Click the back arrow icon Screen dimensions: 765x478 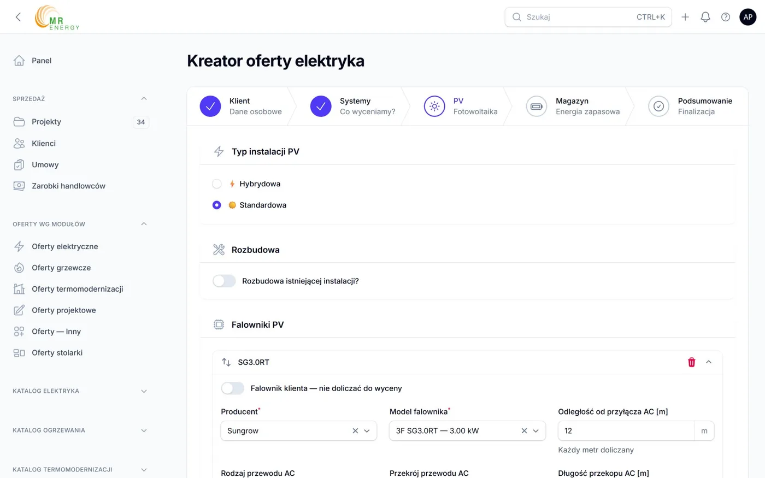(18, 17)
